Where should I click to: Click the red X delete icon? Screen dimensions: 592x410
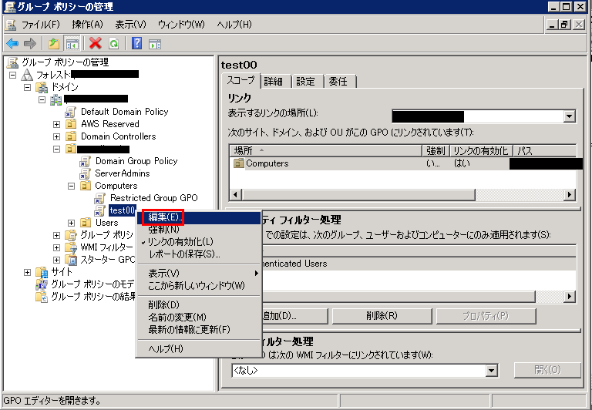[x=96, y=44]
